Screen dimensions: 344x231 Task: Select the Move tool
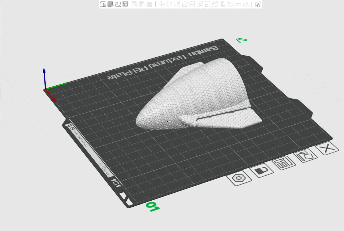162,4
